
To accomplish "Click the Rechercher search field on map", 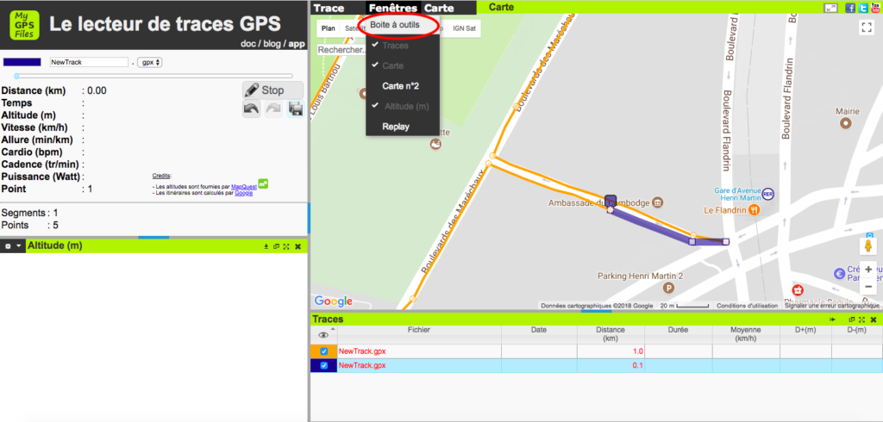I will [341, 50].
